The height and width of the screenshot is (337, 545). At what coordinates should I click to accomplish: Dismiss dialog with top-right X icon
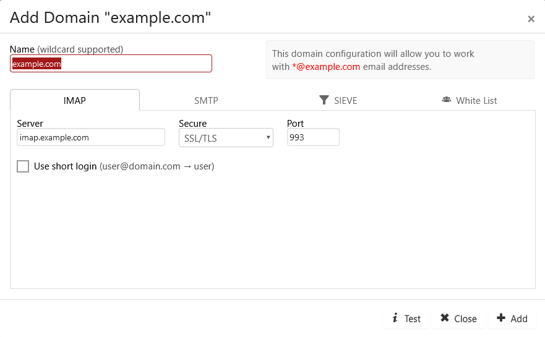[531, 19]
